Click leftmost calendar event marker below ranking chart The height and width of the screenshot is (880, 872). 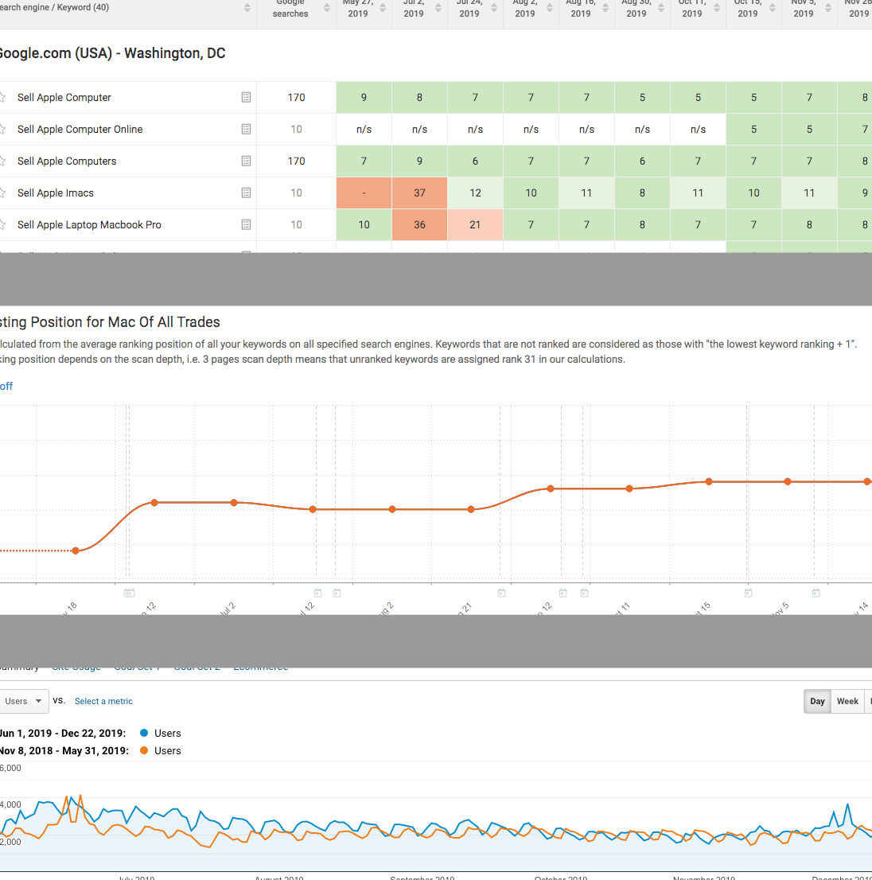pyautogui.click(x=129, y=593)
